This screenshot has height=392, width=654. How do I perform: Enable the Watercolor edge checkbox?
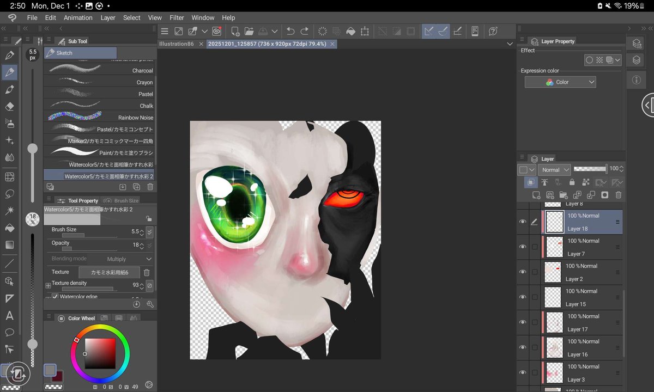[x=55, y=296]
